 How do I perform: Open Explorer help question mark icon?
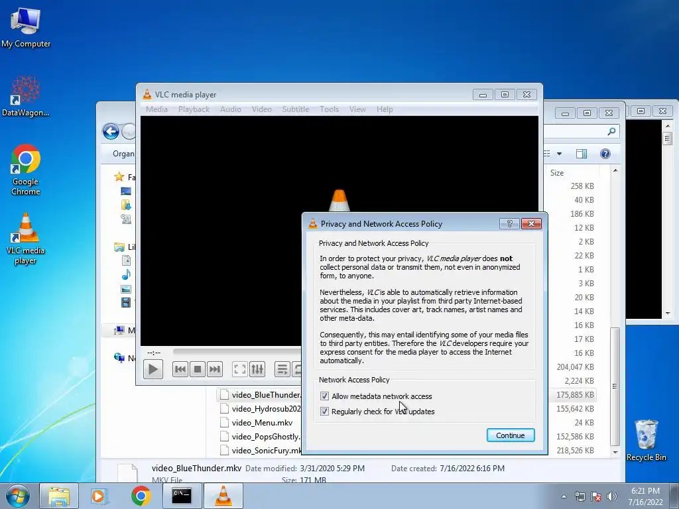(x=605, y=154)
